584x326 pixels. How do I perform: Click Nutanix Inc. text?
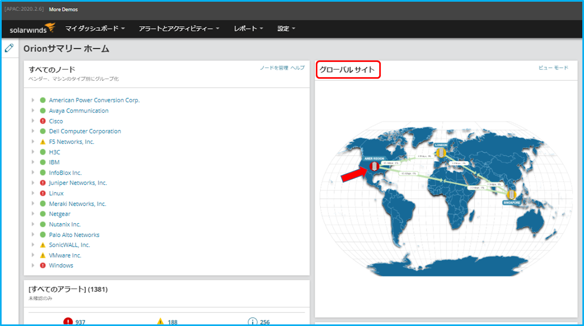tap(65, 224)
